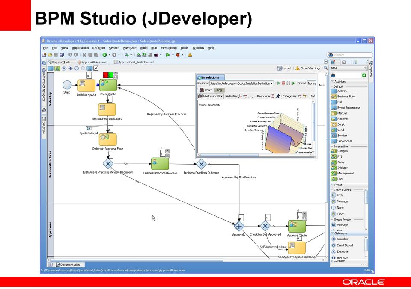Choose Event Subprocess in palette

[345, 108]
